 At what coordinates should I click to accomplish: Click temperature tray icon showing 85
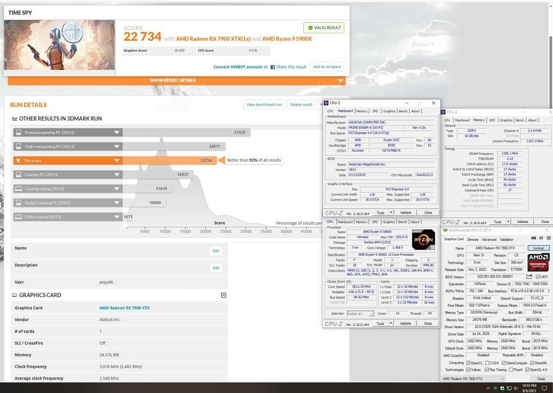[495, 388]
